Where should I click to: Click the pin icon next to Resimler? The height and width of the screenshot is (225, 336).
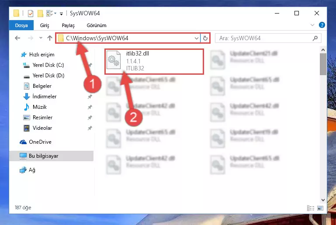pos(90,118)
